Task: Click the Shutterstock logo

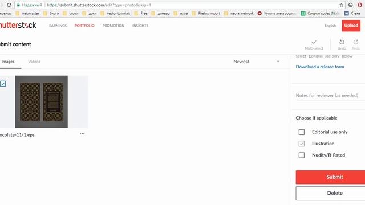Action: 18,25
